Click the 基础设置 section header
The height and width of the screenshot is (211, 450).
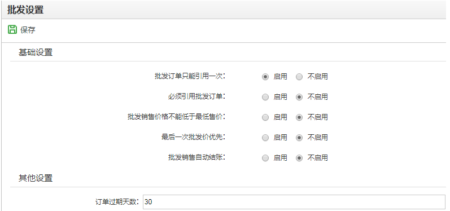point(36,52)
